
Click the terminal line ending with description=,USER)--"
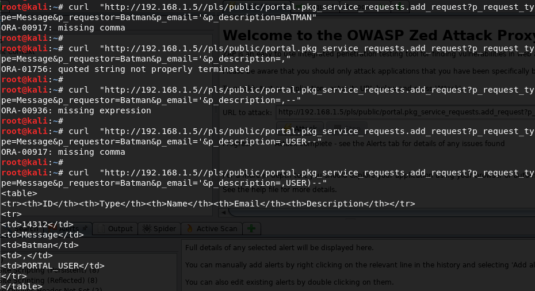tap(164, 183)
